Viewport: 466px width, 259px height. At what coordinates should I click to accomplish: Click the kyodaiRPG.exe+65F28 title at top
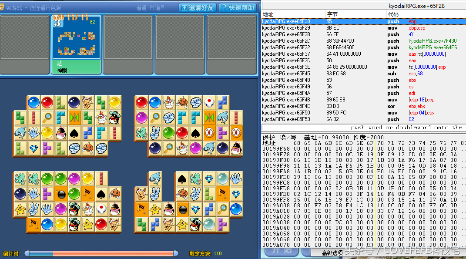click(x=416, y=6)
